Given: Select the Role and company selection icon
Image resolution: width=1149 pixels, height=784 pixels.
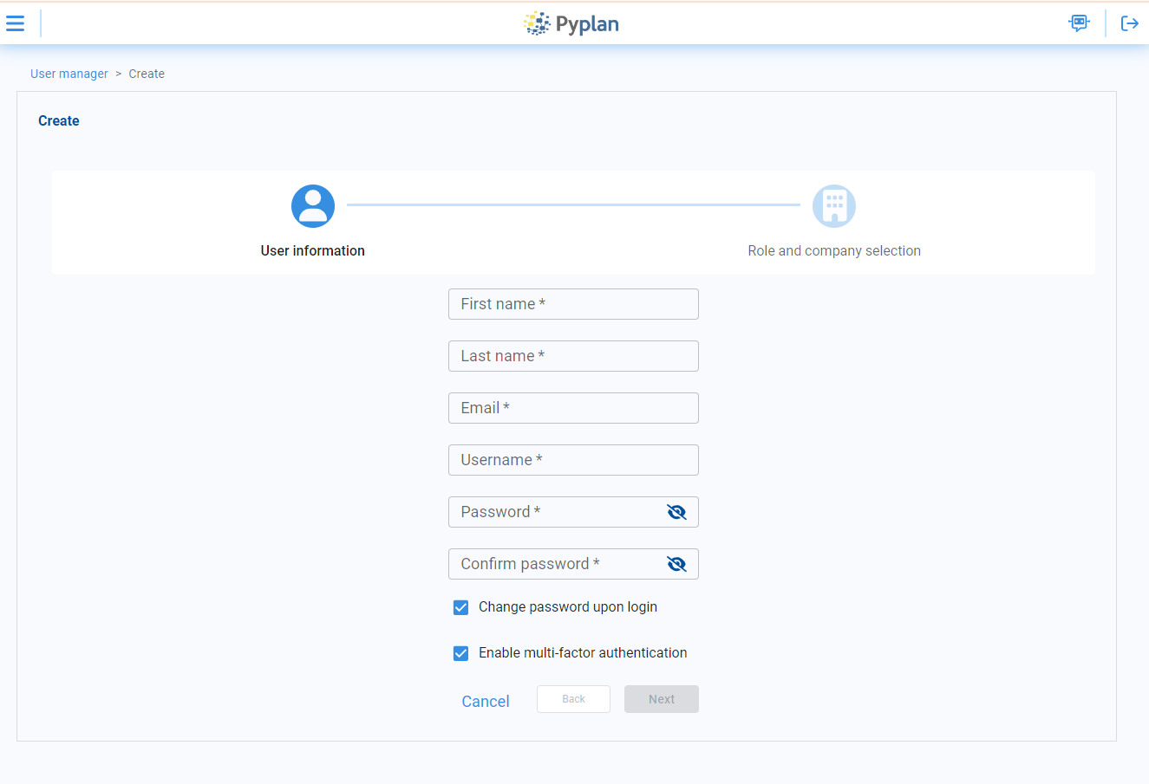Looking at the screenshot, I should click(833, 206).
